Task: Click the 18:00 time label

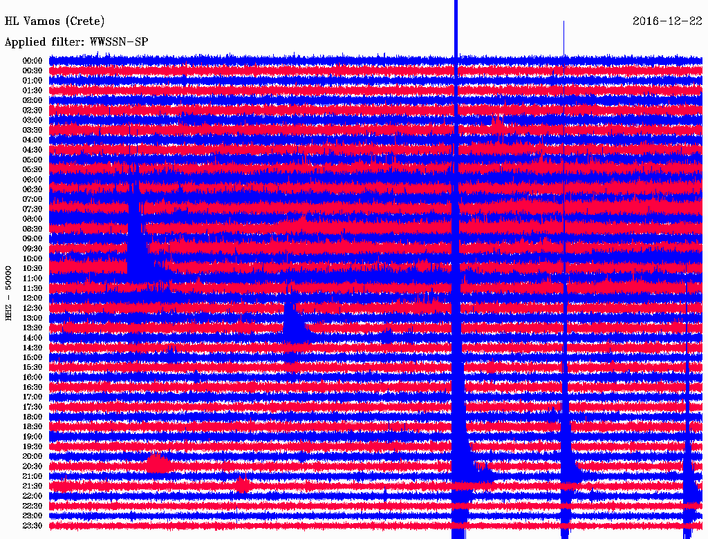Action: pos(32,417)
